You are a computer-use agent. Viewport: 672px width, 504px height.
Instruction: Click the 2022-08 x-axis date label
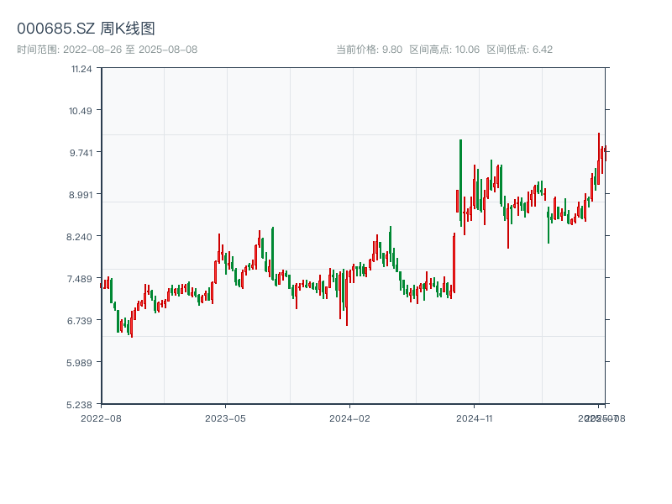point(101,417)
